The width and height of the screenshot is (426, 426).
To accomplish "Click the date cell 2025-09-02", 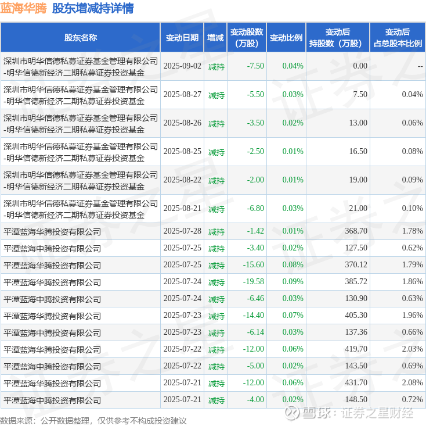I will (182, 66).
